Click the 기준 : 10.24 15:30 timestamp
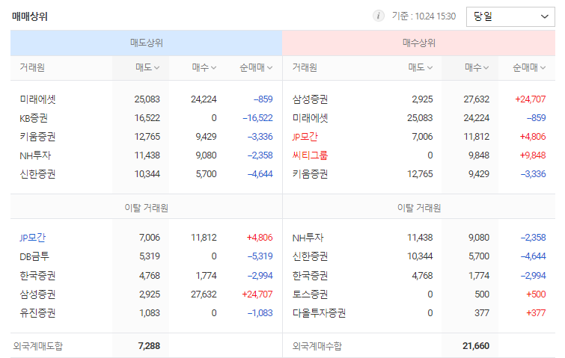 tap(424, 16)
